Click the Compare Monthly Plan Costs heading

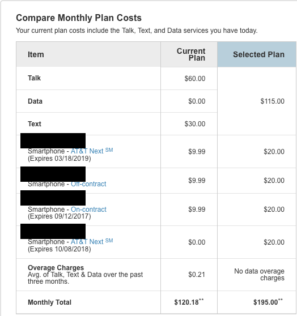pyautogui.click(x=79, y=18)
